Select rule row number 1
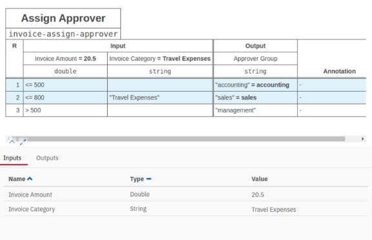The height and width of the screenshot is (240, 372). (x=14, y=85)
